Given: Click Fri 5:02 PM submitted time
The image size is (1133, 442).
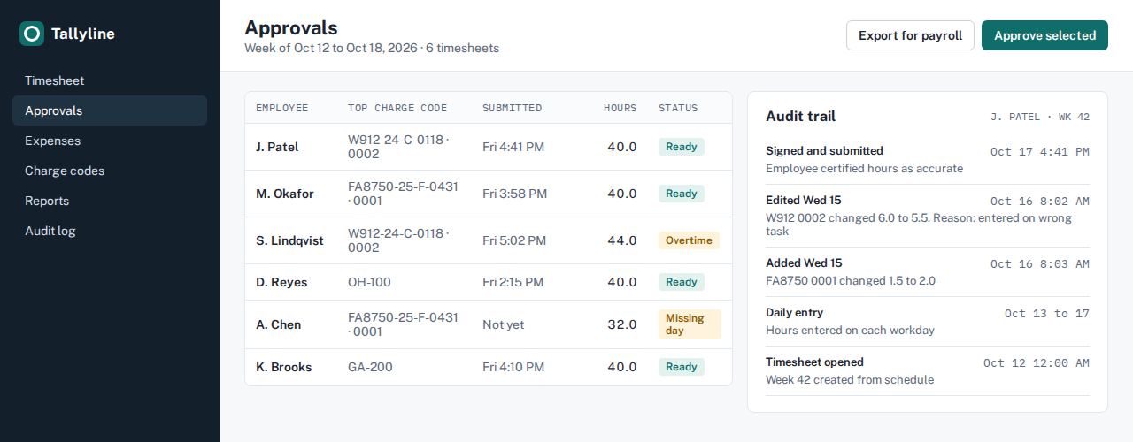Looking at the screenshot, I should point(514,240).
